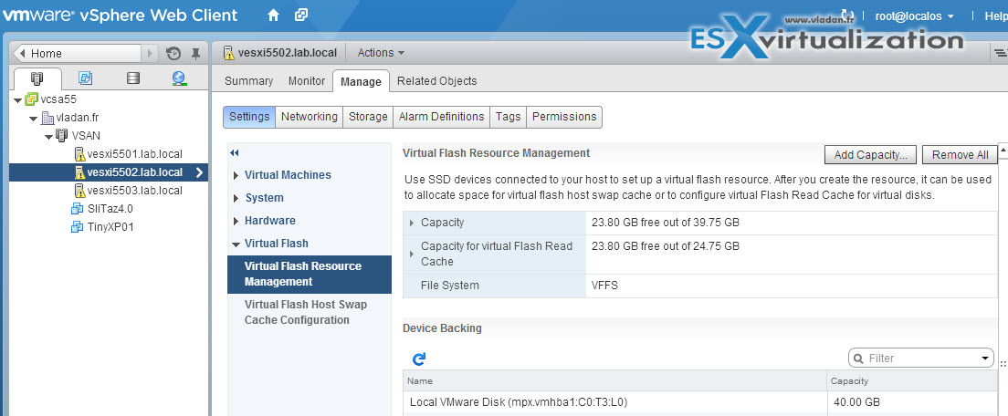This screenshot has height=416, width=1008.
Task: Open the Tags sub-tab
Action: click(x=508, y=117)
